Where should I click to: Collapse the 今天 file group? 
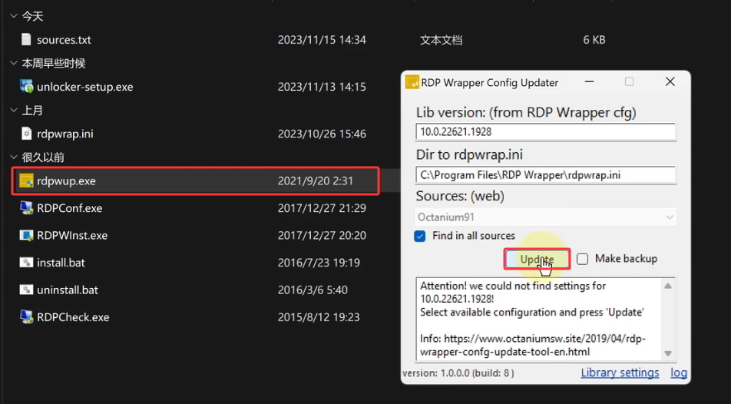12,16
